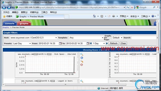Open the Load Average graph
The image size is (161, 91).
point(132,65)
